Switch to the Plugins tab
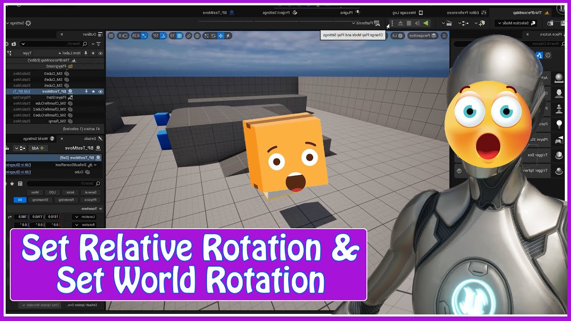This screenshot has width=571, height=321. (350, 12)
